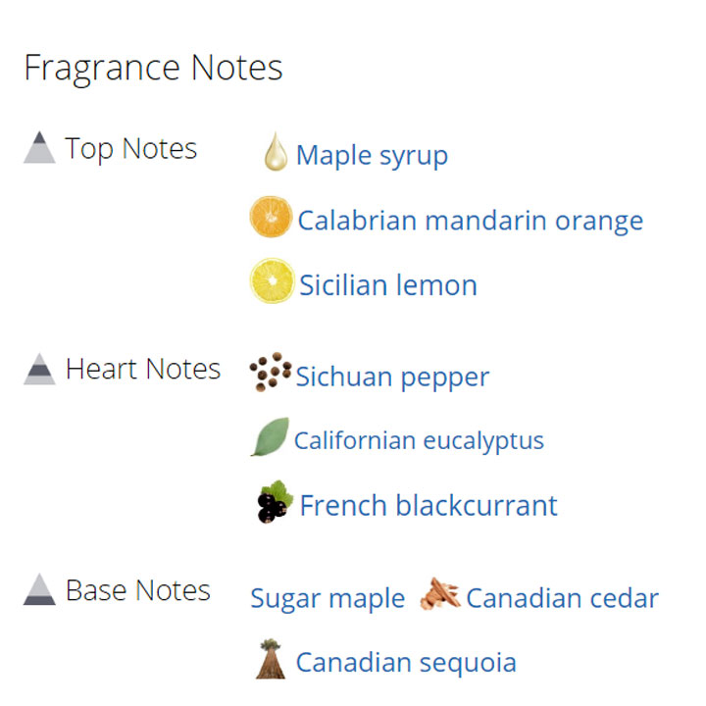Viewport: 706px width, 706px height.
Task: Select the blackcurrant berries icon
Action: click(275, 502)
